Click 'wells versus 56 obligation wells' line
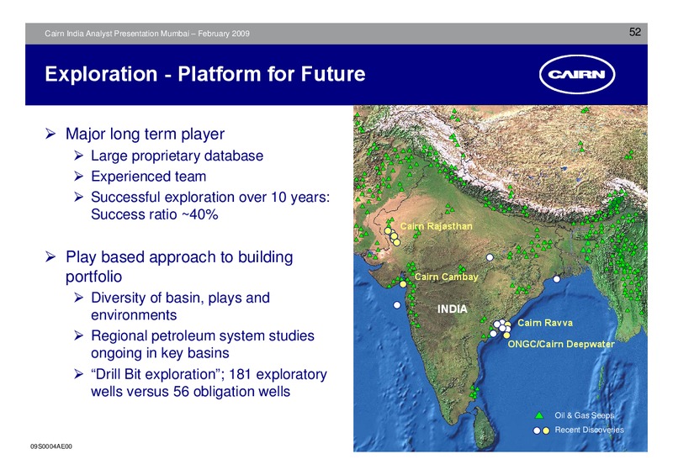The width and height of the screenshot is (673, 475). pos(191,391)
